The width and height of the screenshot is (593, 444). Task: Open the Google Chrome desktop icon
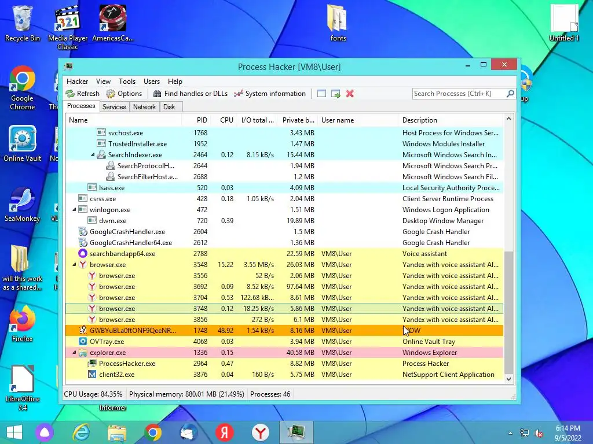(23, 88)
